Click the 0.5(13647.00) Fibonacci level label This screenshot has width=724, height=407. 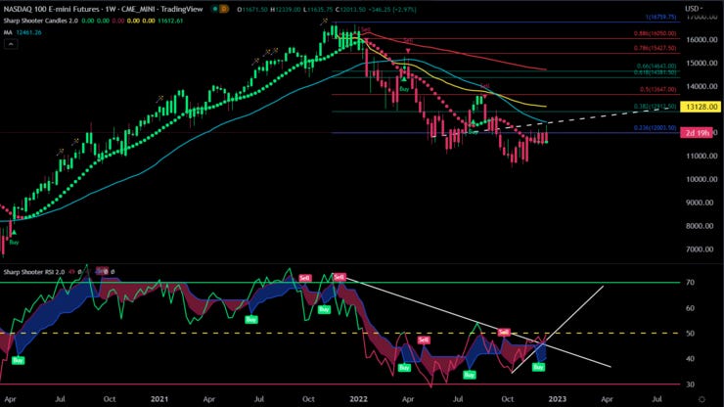pos(658,90)
